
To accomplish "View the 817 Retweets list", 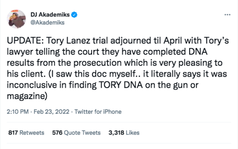I will tap(26, 133).
